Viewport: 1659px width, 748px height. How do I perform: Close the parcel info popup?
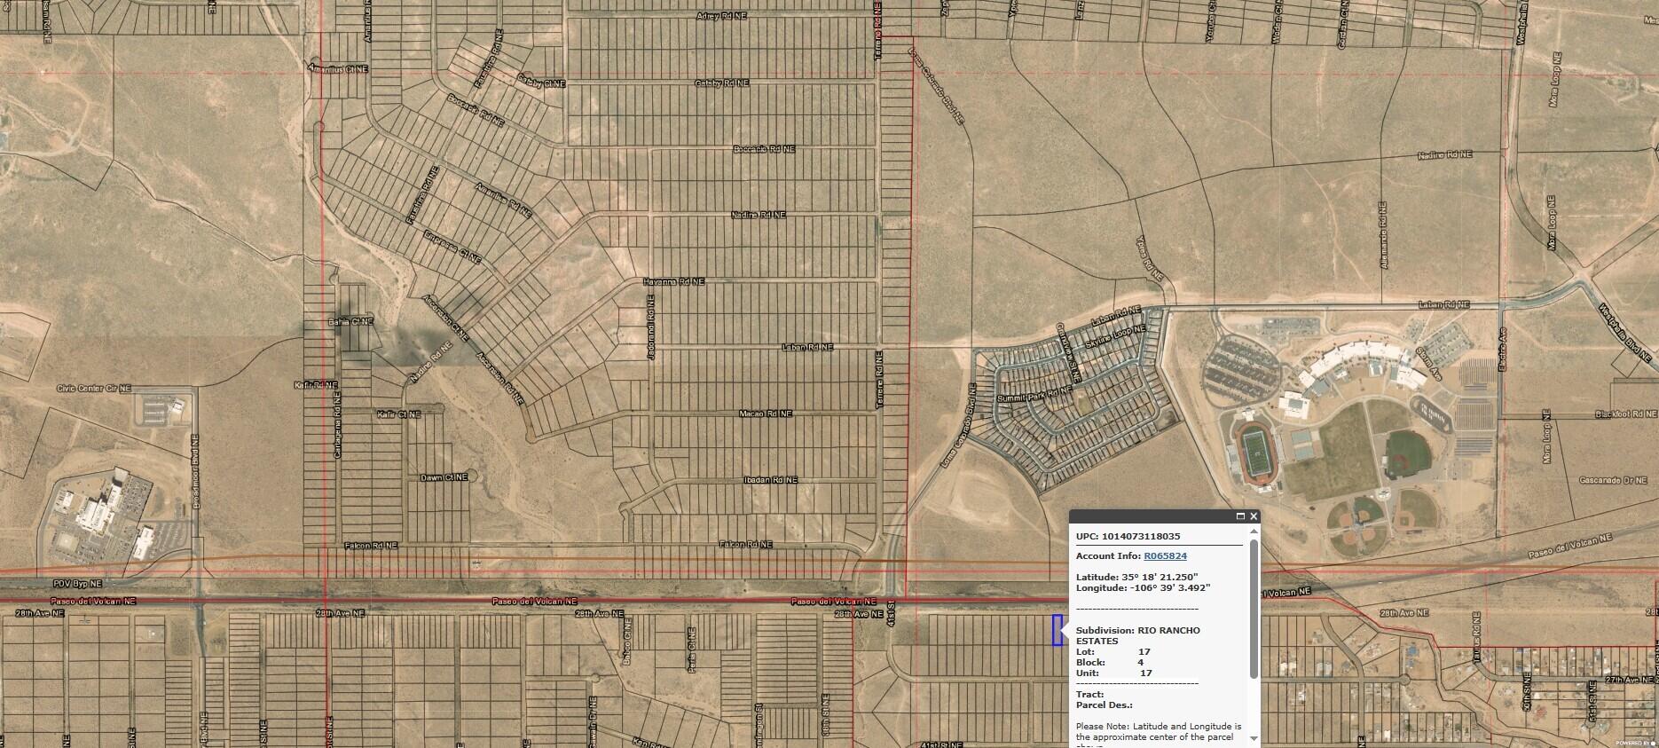(1254, 516)
